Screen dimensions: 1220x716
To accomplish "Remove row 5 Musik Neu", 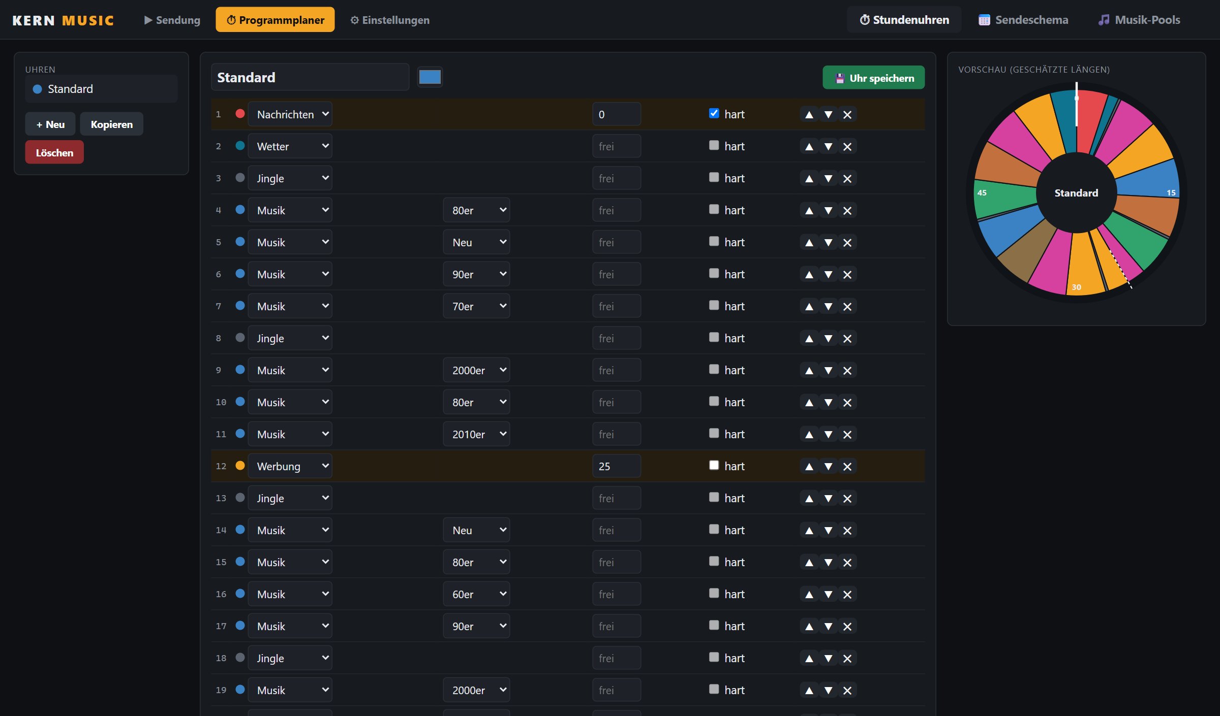I will tap(847, 242).
